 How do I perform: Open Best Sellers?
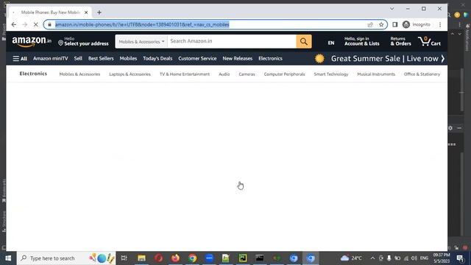click(x=101, y=59)
